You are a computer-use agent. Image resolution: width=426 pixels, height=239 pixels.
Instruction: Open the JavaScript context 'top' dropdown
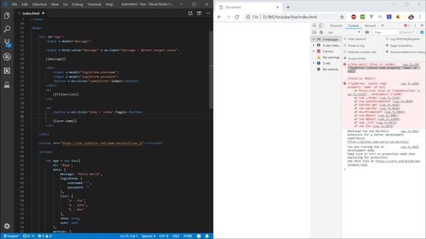(344, 33)
